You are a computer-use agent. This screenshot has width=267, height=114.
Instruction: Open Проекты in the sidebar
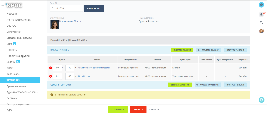12,50
